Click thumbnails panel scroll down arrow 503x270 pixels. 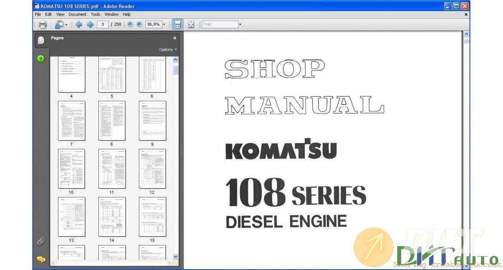[x=175, y=257]
